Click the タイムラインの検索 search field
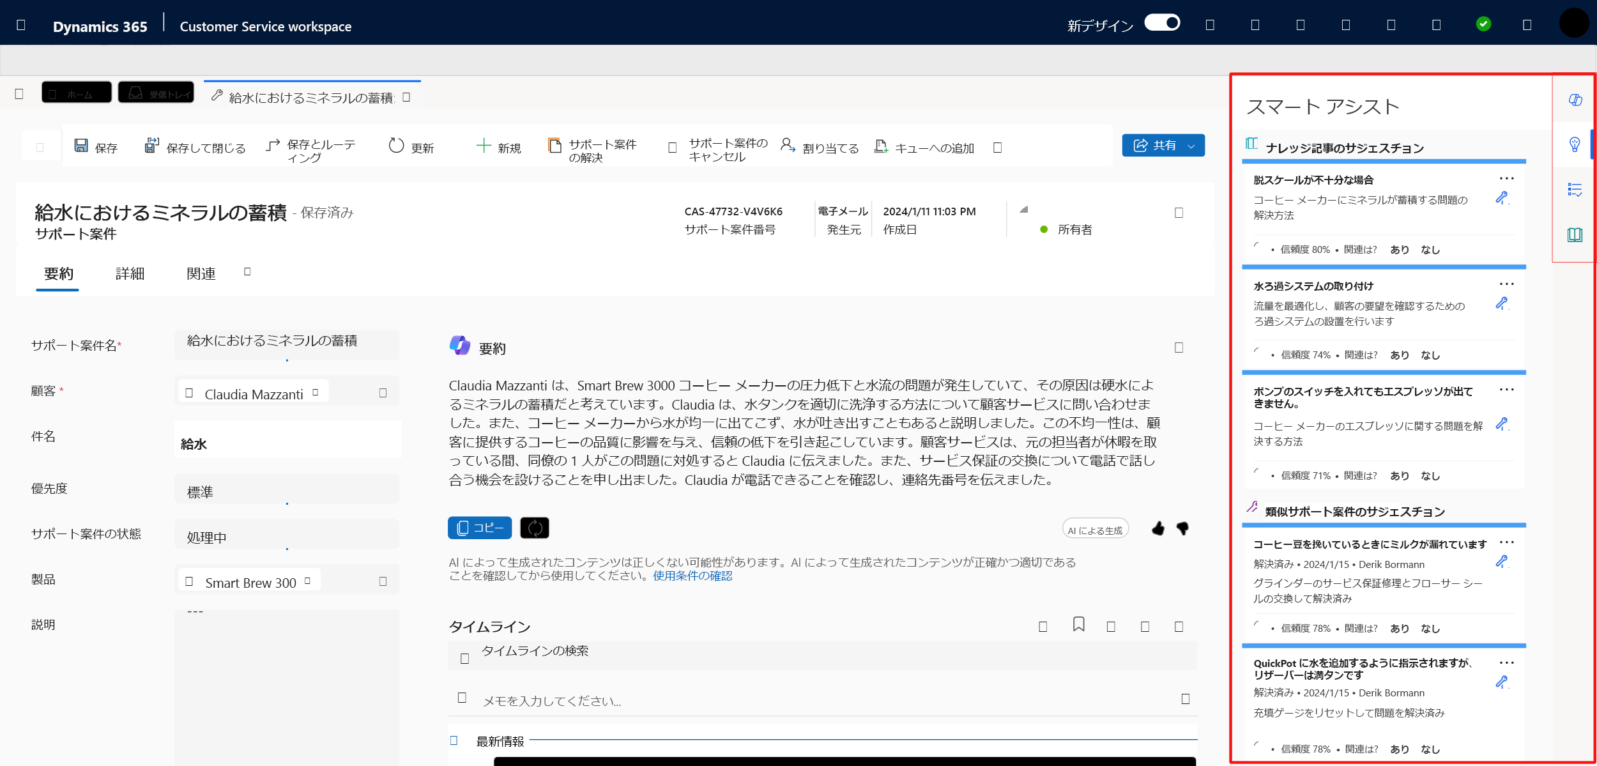This screenshot has width=1597, height=766. (x=822, y=655)
